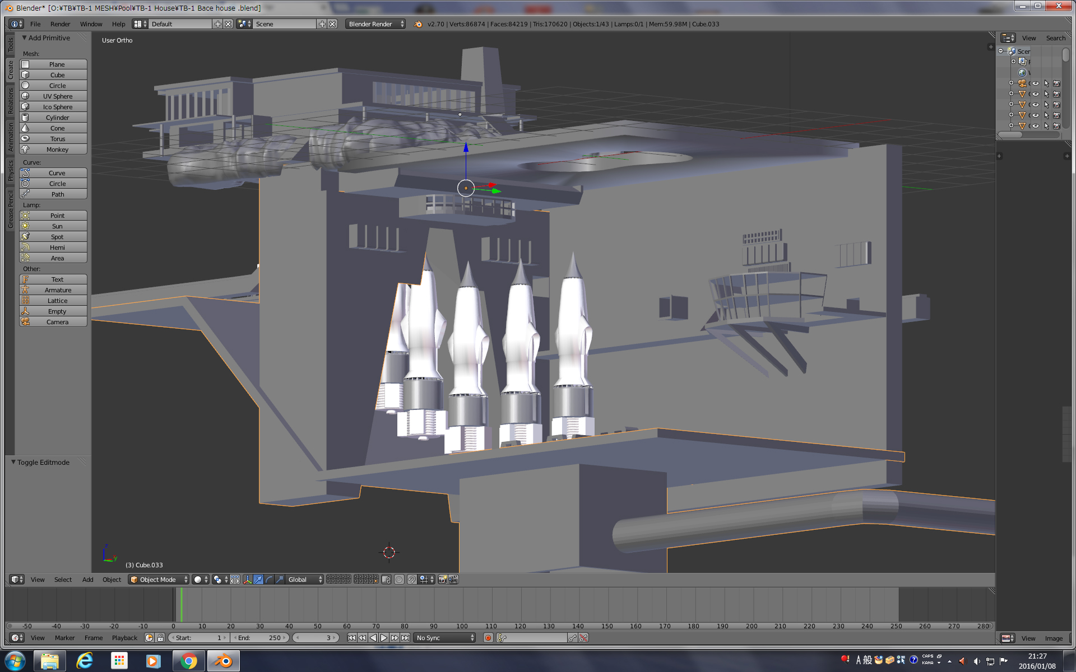Add a Text object

tap(53, 279)
